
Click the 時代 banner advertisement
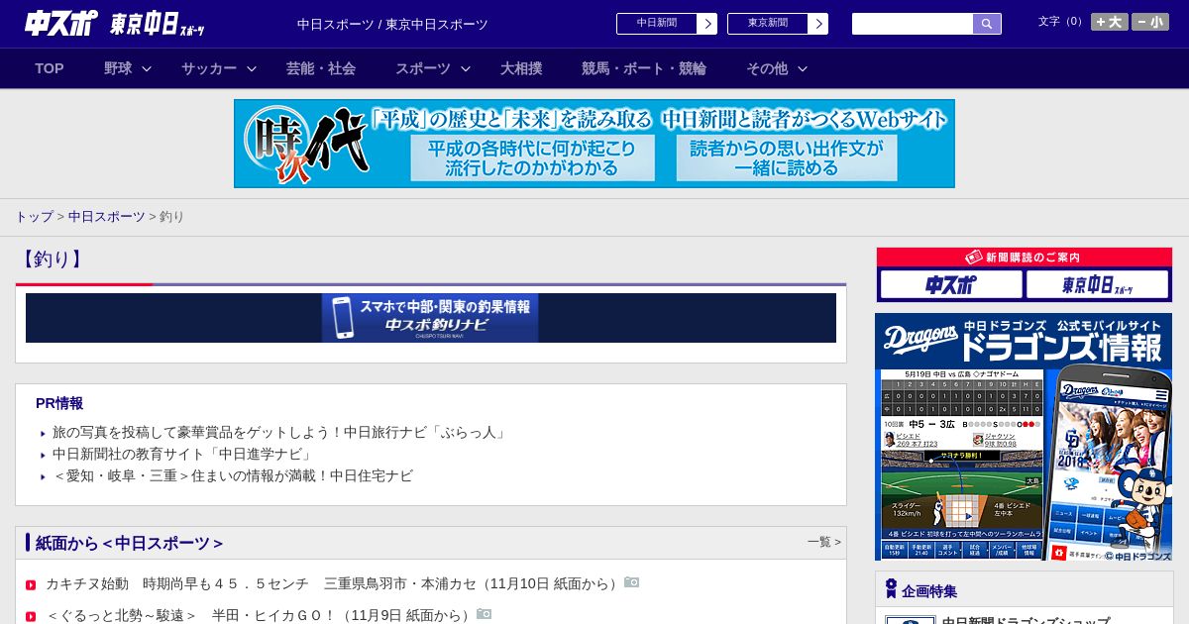coord(594,144)
